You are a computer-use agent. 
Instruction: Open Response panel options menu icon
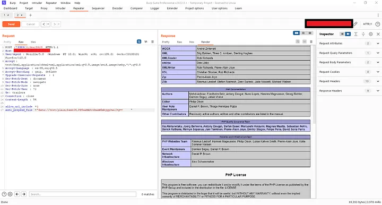[311, 41]
